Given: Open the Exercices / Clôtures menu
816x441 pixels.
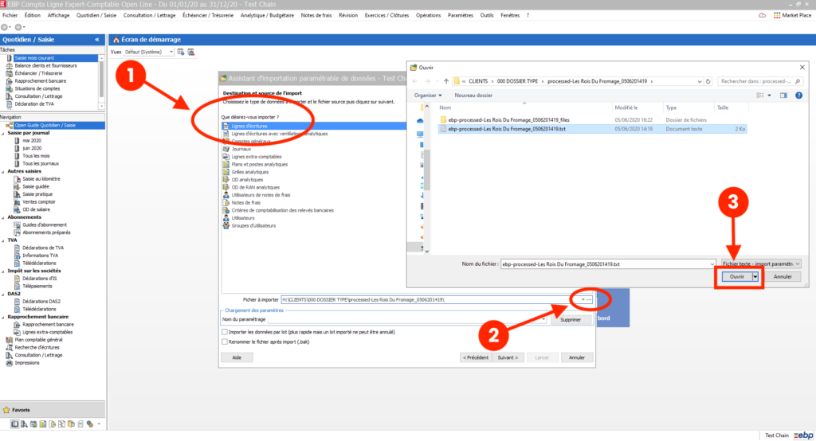Looking at the screenshot, I should tap(386, 16).
